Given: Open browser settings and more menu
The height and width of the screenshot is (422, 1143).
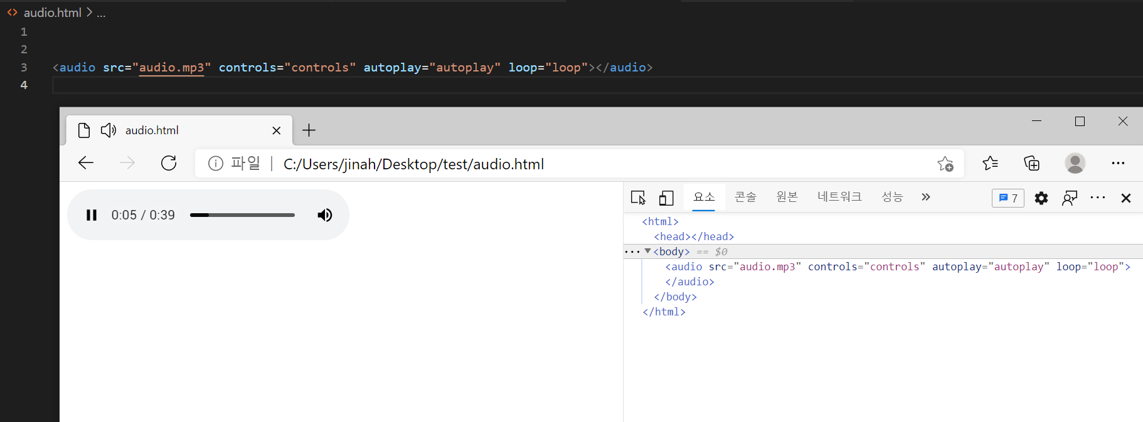Looking at the screenshot, I should click(x=1118, y=163).
